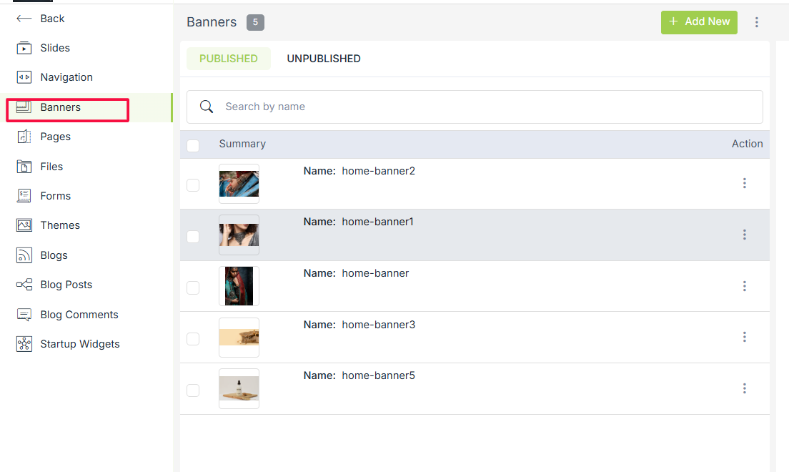This screenshot has width=789, height=472.
Task: Click the Search by name field
Action: click(x=475, y=107)
